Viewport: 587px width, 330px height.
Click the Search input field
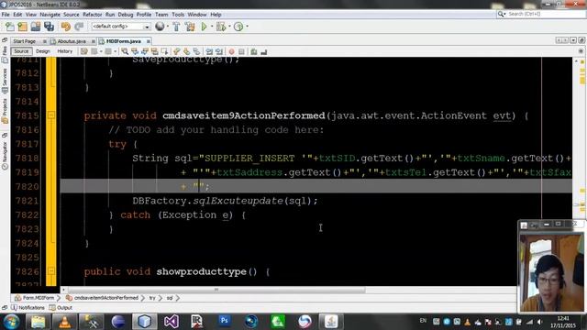[547, 14]
